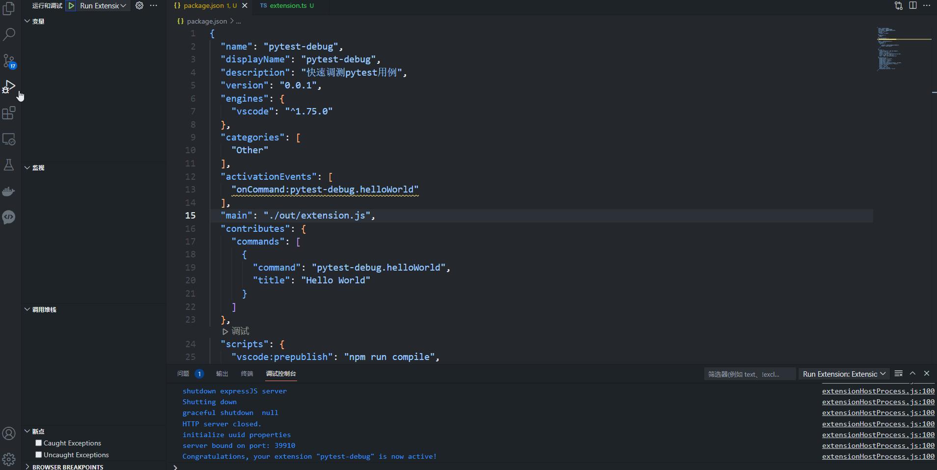Enable Uncaught Exceptions breakpoint

pos(39,455)
